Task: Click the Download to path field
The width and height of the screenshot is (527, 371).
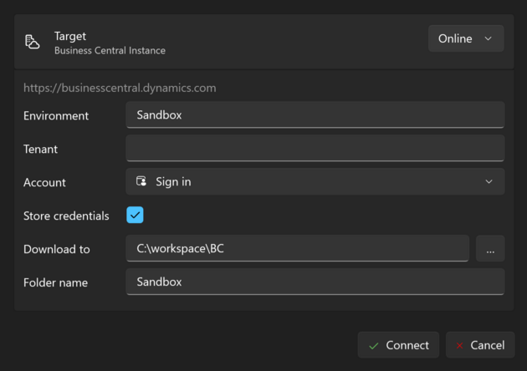Action: pyautogui.click(x=297, y=248)
